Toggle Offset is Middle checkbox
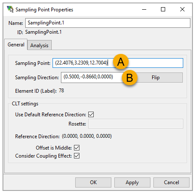Viewport: 195px width, 193px height. pos(77,147)
